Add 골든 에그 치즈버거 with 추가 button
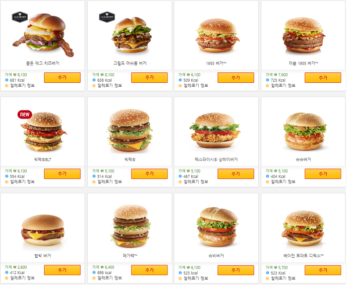Screen dimensions: 347x285 pos(62,78)
